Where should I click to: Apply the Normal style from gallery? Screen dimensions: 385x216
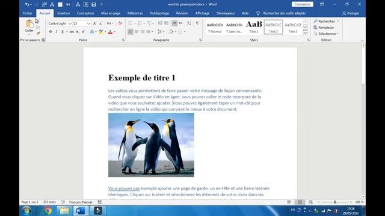tap(215, 27)
